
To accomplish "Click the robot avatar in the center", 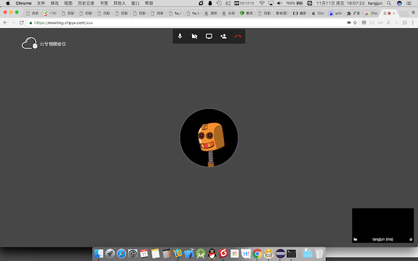I will pos(209,138).
